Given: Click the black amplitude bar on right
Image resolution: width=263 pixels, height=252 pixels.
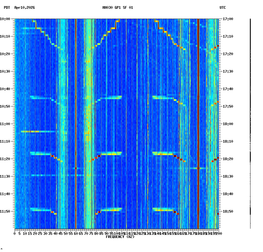Looking at the screenshot, I should click(250, 117).
